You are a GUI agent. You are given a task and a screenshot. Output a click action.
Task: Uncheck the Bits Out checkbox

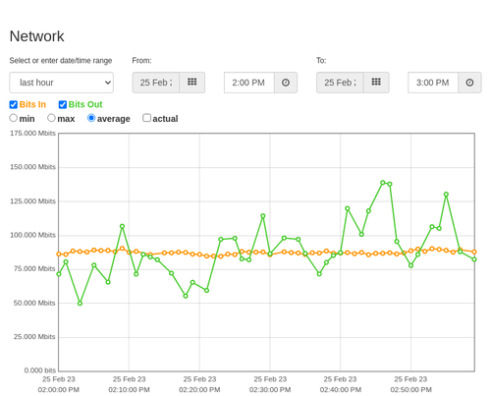point(63,104)
